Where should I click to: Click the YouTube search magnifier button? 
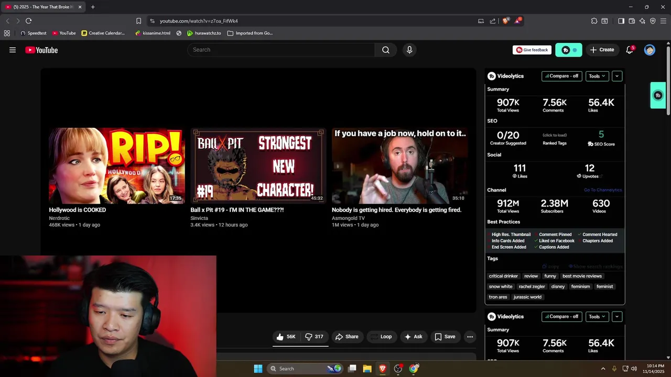[x=386, y=50]
